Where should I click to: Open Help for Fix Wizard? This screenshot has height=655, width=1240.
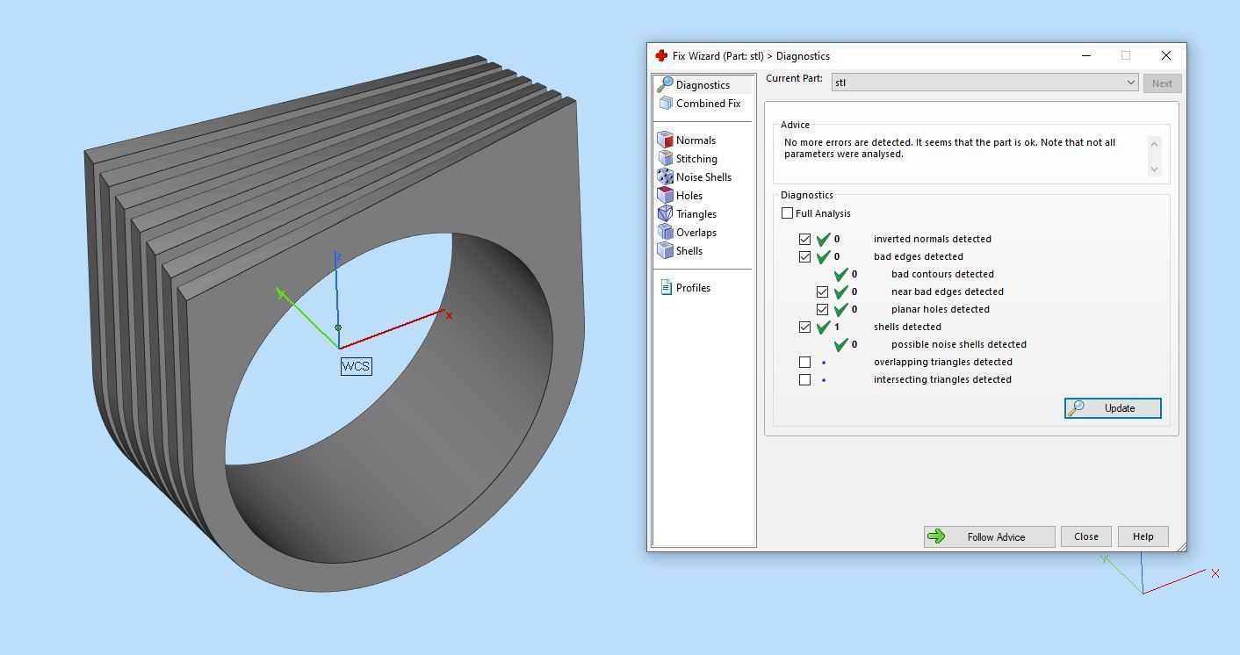coord(1143,536)
